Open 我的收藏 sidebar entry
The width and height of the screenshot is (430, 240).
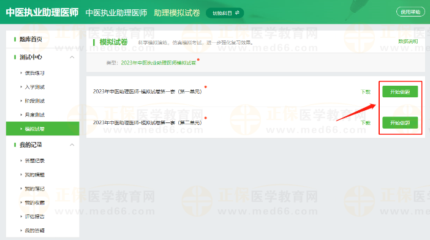pyautogui.click(x=34, y=203)
